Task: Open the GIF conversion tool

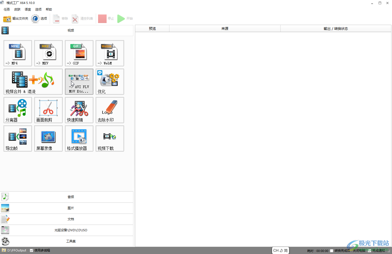Action: 79,53
